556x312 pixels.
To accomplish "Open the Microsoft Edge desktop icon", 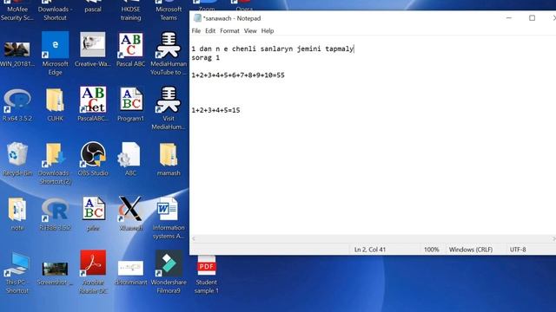I will pyautogui.click(x=55, y=45).
